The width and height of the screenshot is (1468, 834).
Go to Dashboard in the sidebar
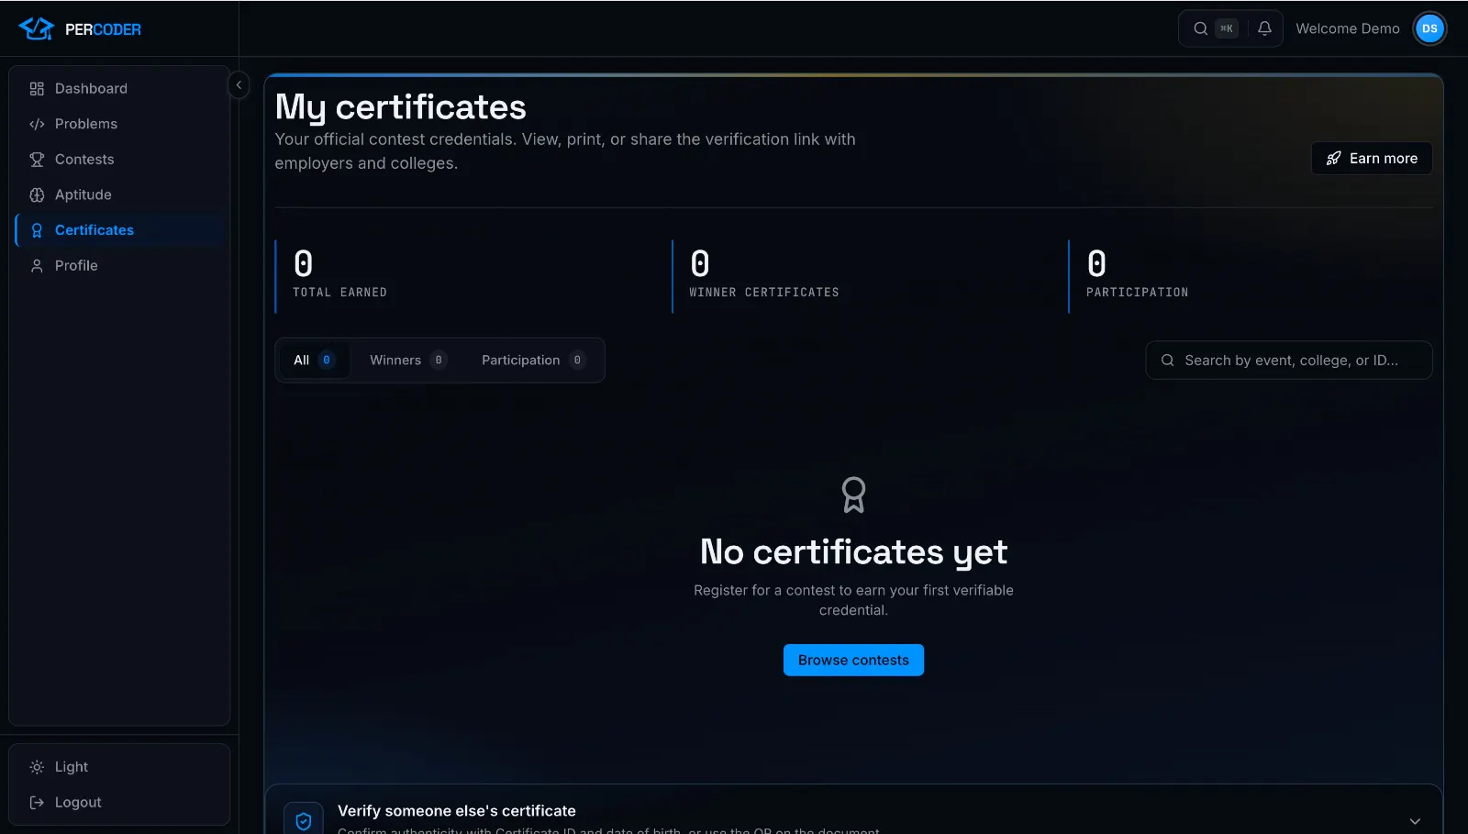119,89
